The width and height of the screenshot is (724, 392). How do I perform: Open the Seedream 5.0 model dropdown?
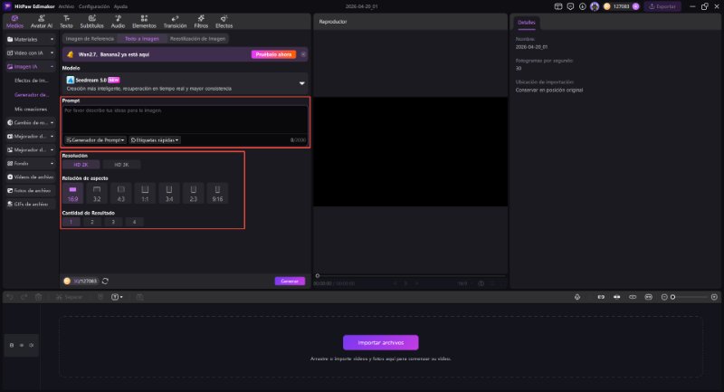click(x=185, y=83)
